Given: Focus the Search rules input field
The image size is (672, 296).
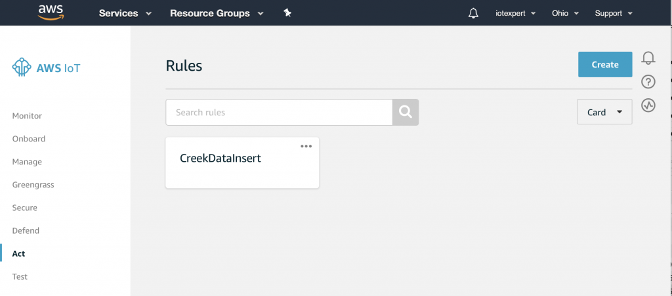Looking at the screenshot, I should click(x=279, y=112).
